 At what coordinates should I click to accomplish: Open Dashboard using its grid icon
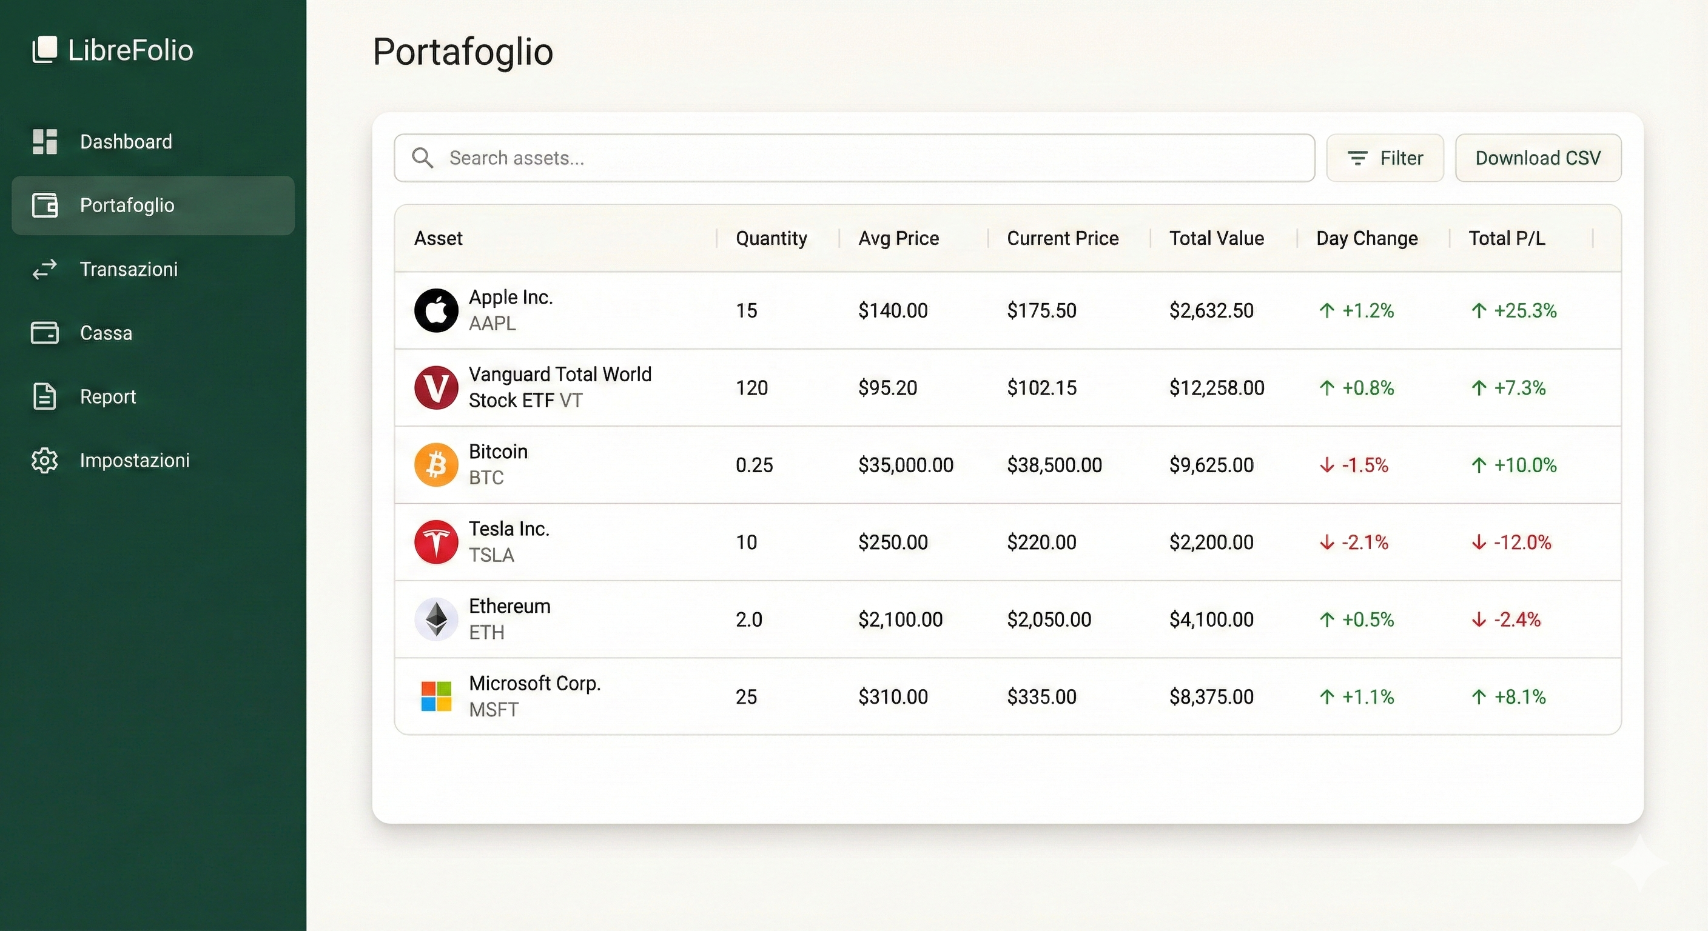tap(44, 141)
